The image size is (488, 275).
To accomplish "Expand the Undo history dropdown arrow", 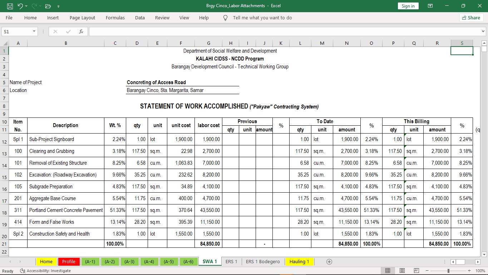I will [x=26, y=6].
